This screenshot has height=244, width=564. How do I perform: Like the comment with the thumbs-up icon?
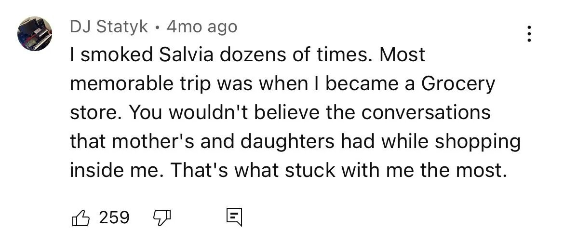[81, 218]
